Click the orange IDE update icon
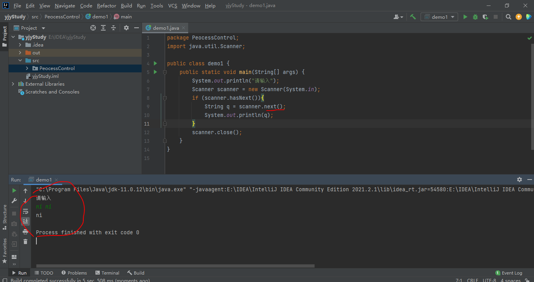Image resolution: width=534 pixels, height=282 pixels. (x=519, y=17)
